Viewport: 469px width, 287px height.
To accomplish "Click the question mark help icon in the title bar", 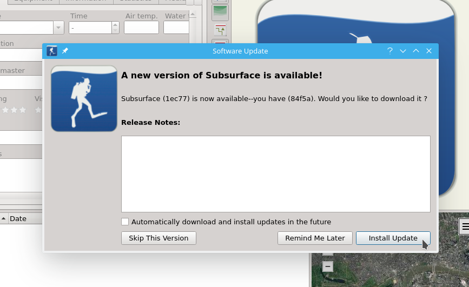I will click(x=389, y=51).
